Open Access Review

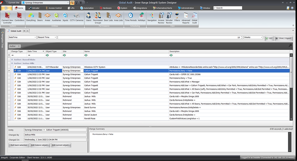coord(161,18)
